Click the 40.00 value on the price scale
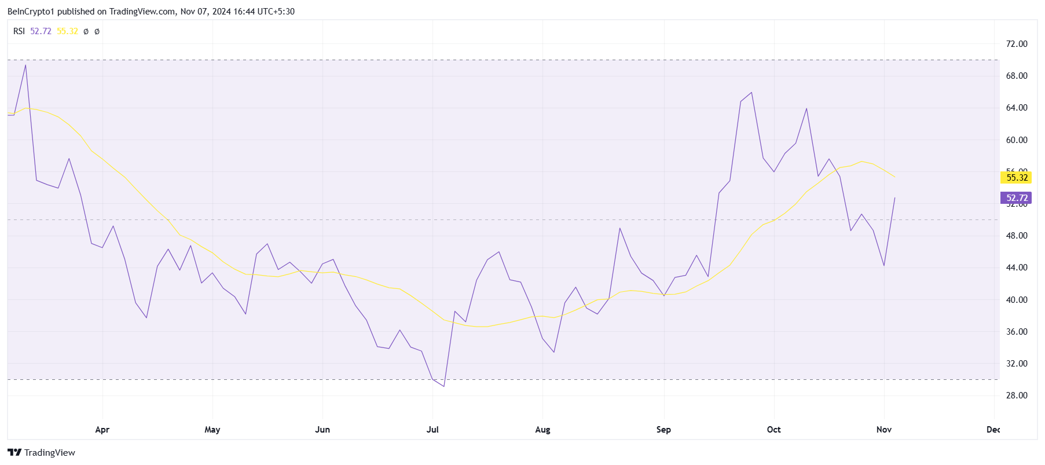Image resolution: width=1045 pixels, height=465 pixels. (x=1017, y=300)
